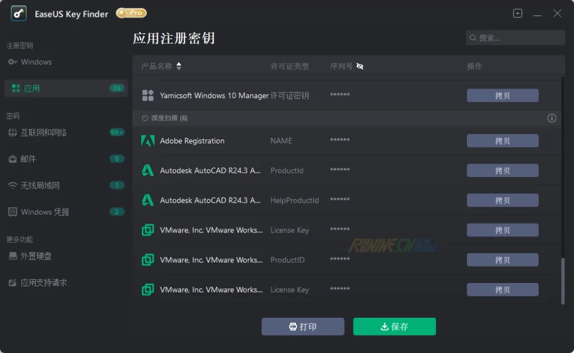The height and width of the screenshot is (353, 574).
Task: Toggle serial number visibility eye icon
Action: [360, 66]
